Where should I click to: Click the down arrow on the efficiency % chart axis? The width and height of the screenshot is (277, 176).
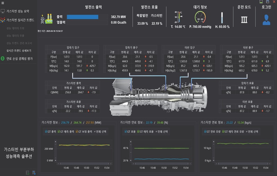(131, 160)
